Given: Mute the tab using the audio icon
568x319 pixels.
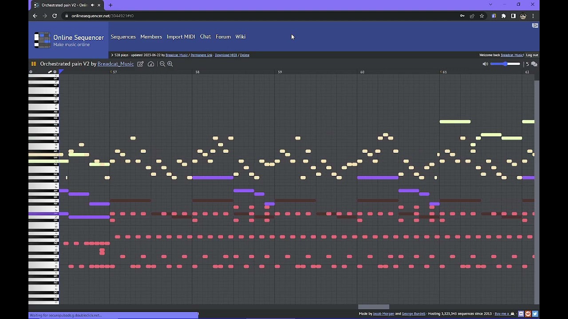Looking at the screenshot, I should [x=92, y=5].
